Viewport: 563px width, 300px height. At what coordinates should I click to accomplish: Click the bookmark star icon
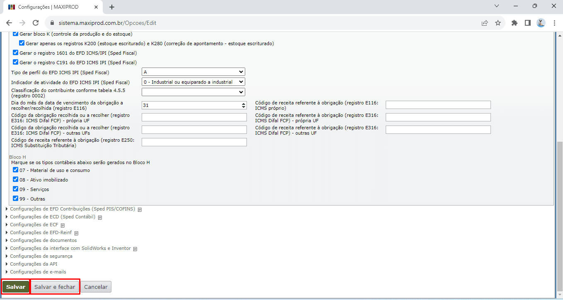(x=498, y=23)
